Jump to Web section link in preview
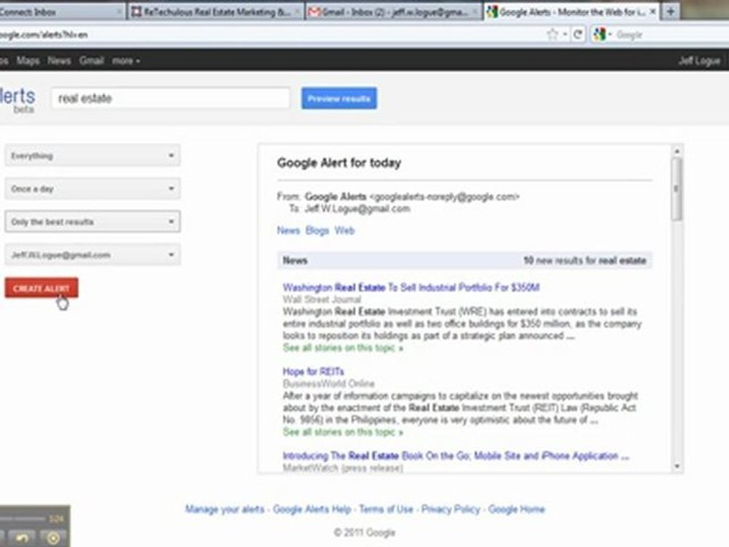The image size is (729, 547). [x=345, y=231]
